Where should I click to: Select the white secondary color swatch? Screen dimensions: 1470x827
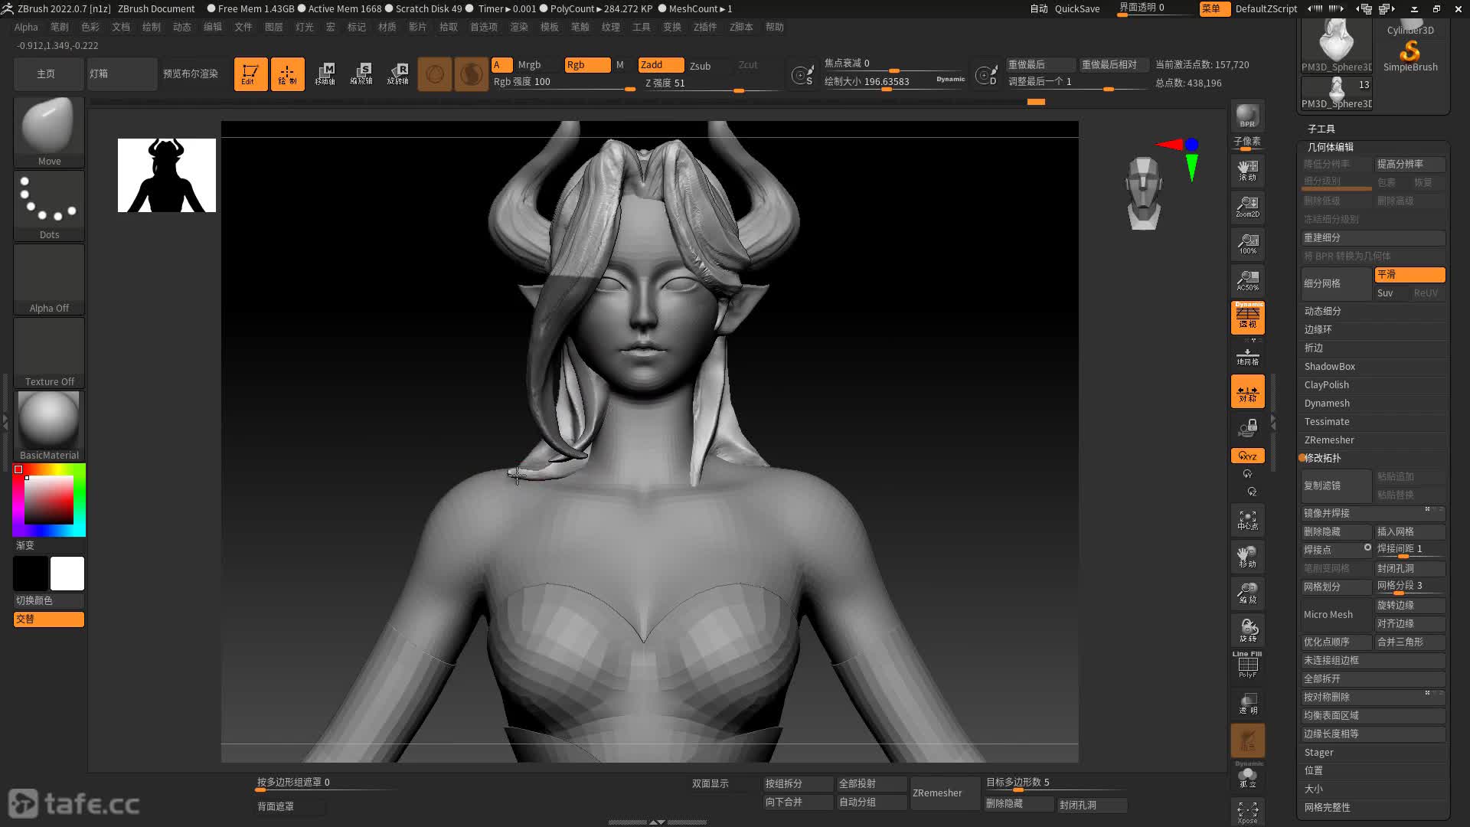[x=67, y=574]
